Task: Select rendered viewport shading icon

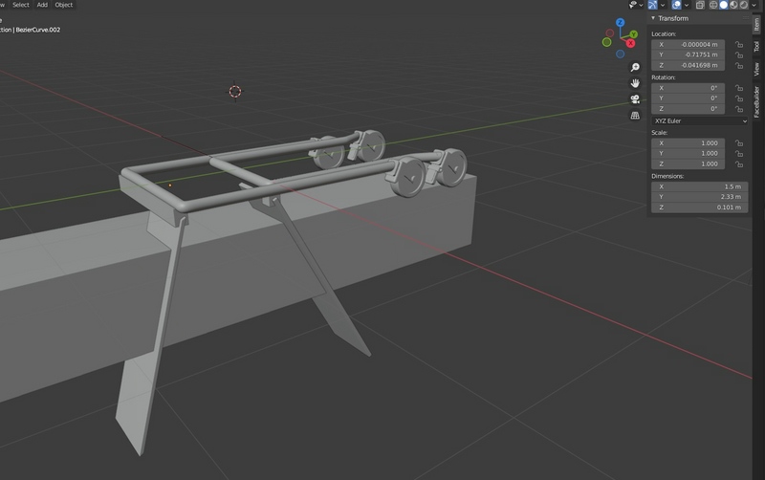Action: [745, 5]
